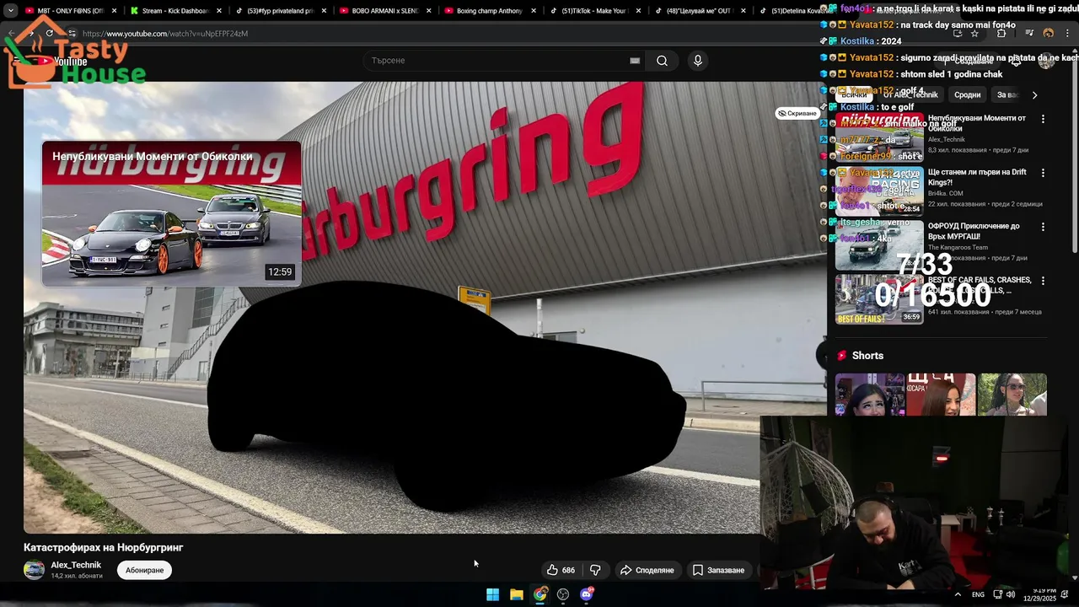Image resolution: width=1079 pixels, height=607 pixels.
Task: Show hidden system tray icons chevron
Action: 958,594
